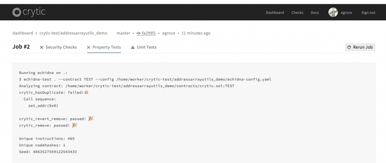The width and height of the screenshot is (386, 163).
Task: Click the refresh icon in Rerun Job
Action: pos(349,48)
